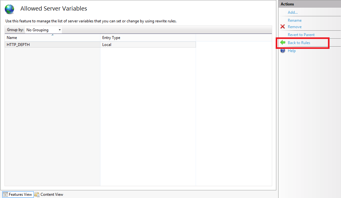Click the blue question mark Help icon
The image size is (341, 198).
tap(283, 51)
